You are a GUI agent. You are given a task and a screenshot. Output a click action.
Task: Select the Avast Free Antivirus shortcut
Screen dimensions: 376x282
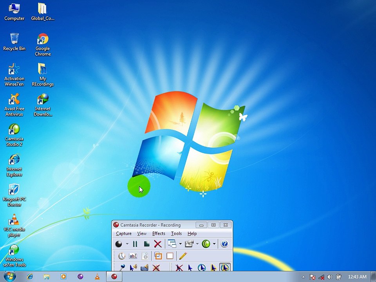[14, 105]
